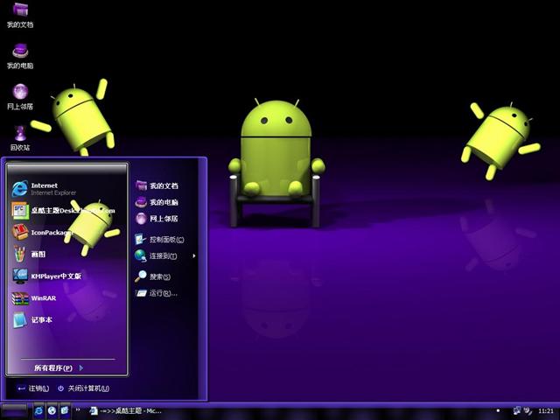Click the 网上邻居 desktop icon
The image size is (560, 420).
(x=20, y=97)
